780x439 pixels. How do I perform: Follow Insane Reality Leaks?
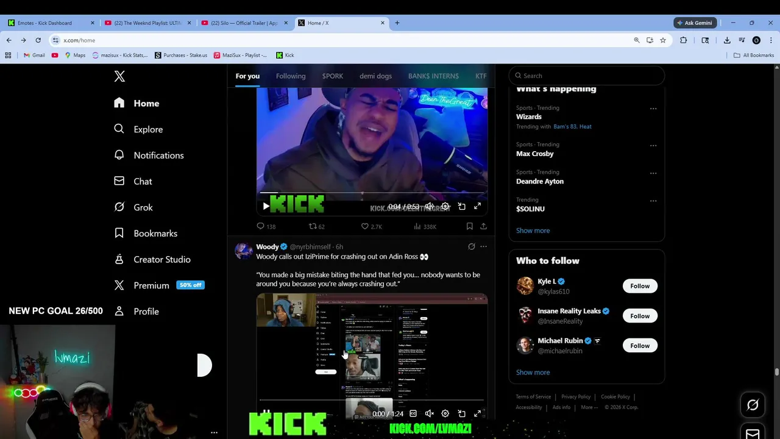click(640, 316)
